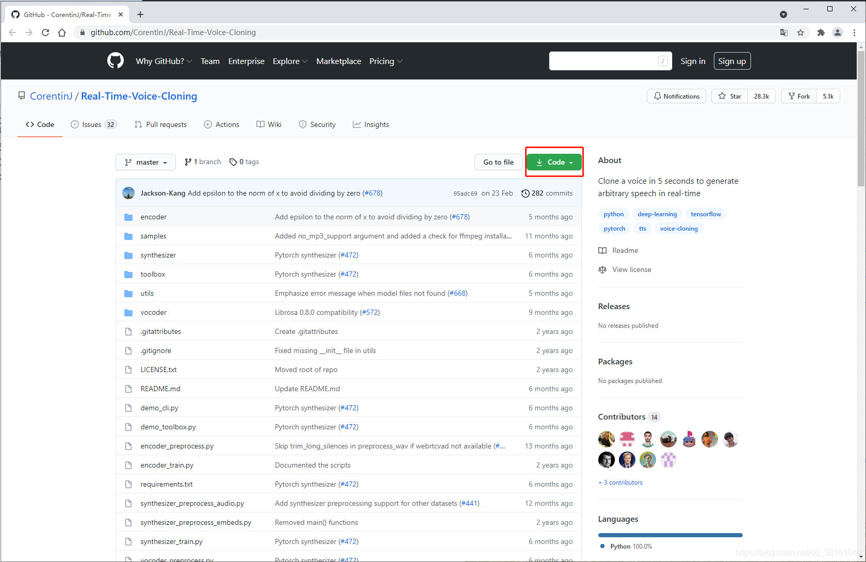This screenshot has width=866, height=562.
Task: Click the translate page icon in address bar
Action: pyautogui.click(x=784, y=33)
